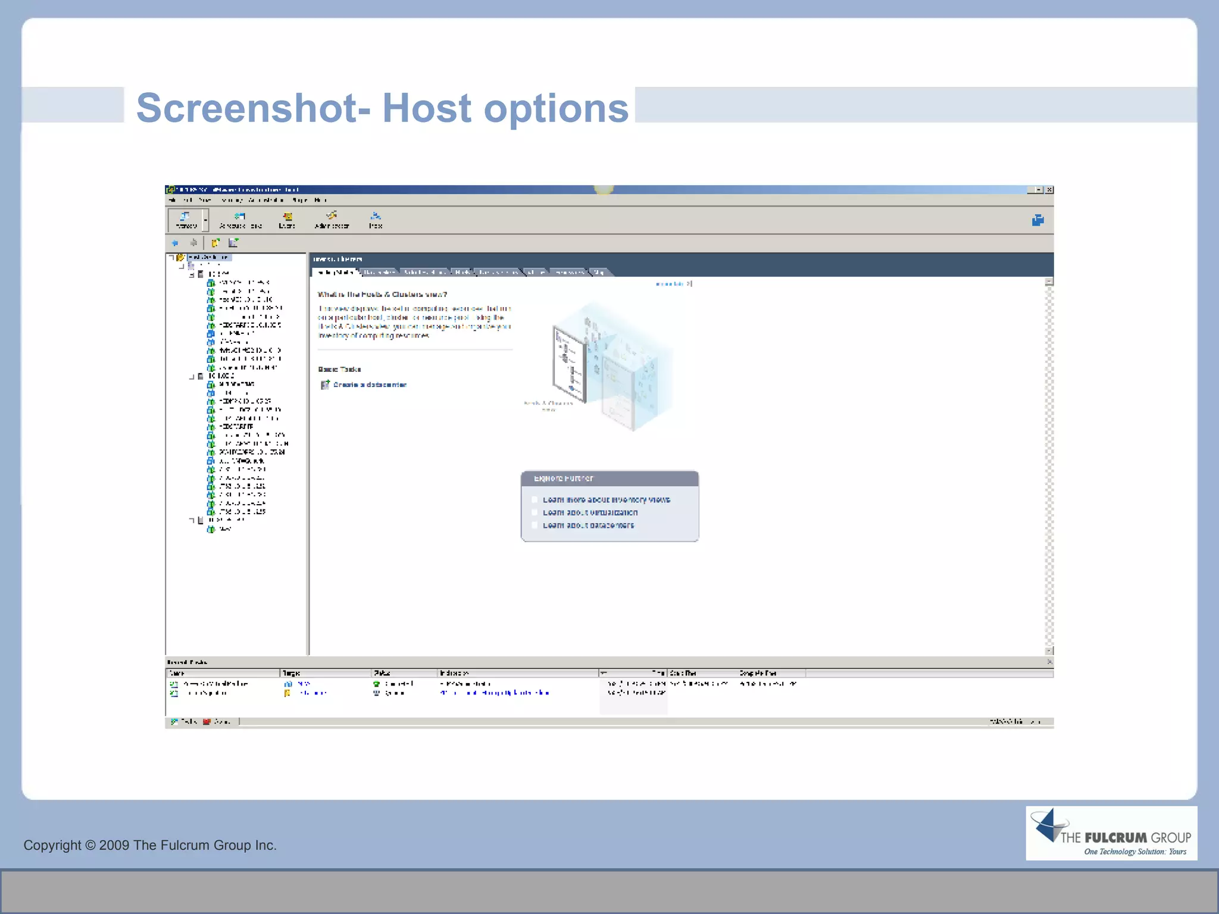Click the first task's blue target link
1219x914 pixels.
[304, 684]
